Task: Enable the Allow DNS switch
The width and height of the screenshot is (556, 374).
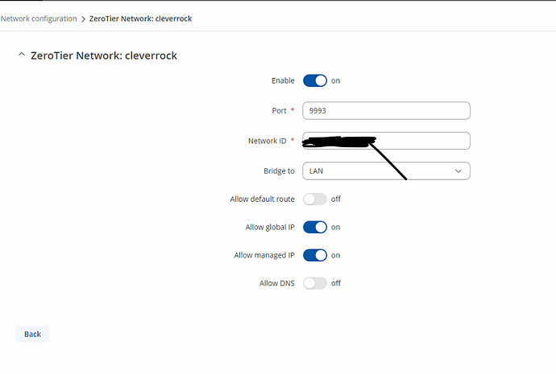Action: [x=315, y=283]
